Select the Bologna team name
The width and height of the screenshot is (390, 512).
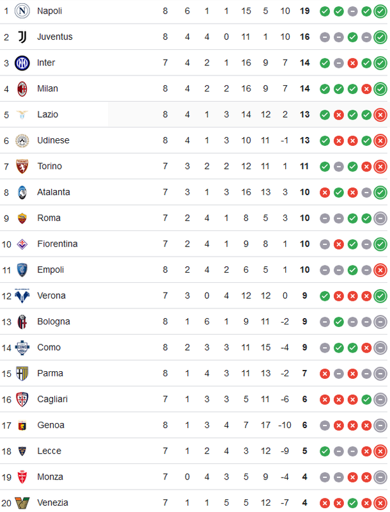(x=54, y=322)
